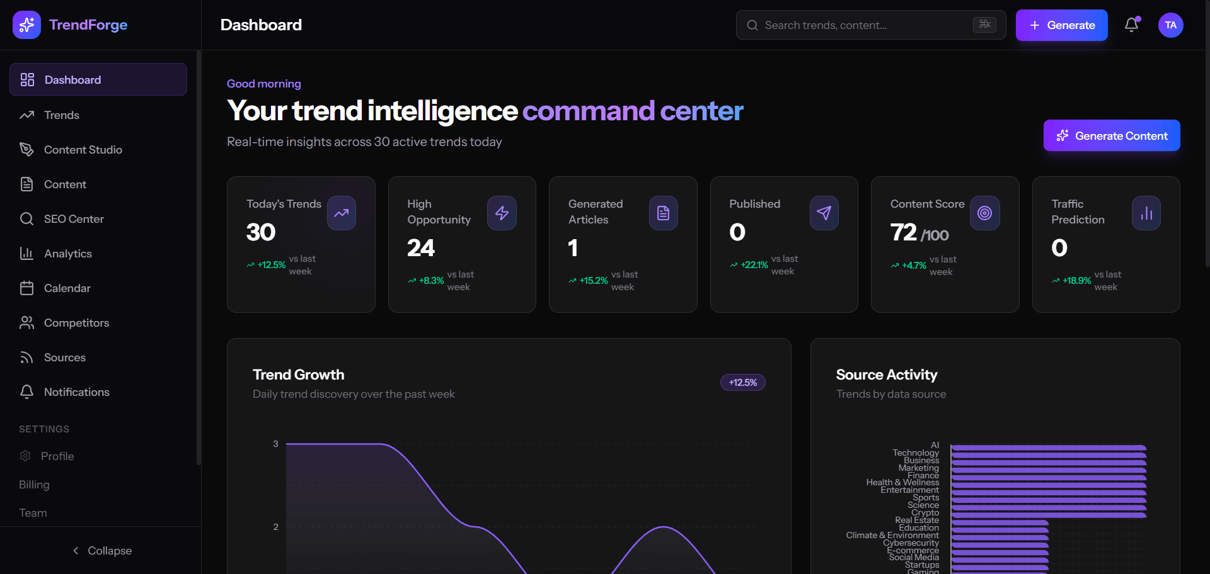Viewport: 1210px width, 574px height.
Task: Click the Content Studio pen icon
Action: [x=26, y=149]
